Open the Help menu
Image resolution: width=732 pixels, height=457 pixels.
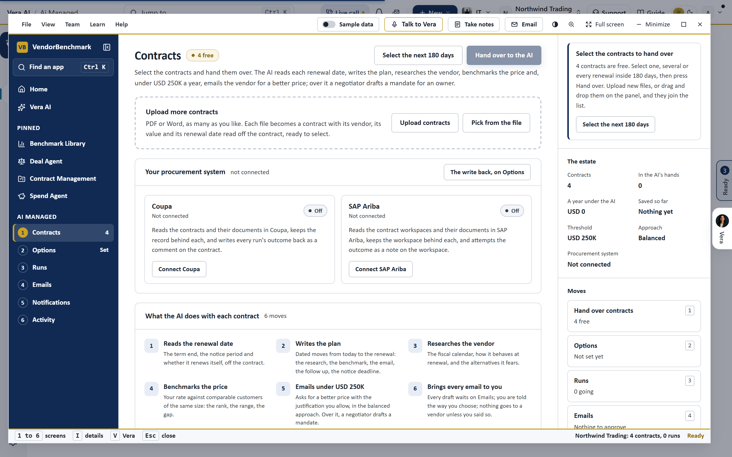point(121,24)
